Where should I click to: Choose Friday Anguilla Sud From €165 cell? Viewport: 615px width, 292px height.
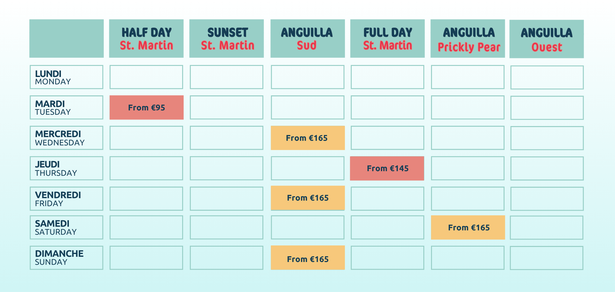(x=307, y=198)
